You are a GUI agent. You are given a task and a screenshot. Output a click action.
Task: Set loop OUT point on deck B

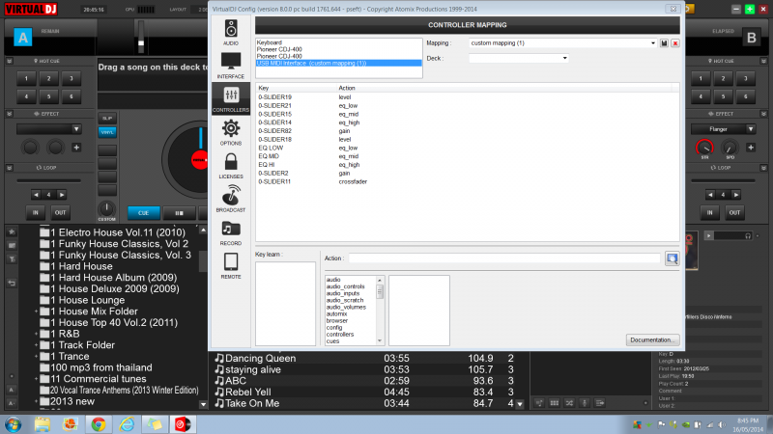tap(734, 212)
